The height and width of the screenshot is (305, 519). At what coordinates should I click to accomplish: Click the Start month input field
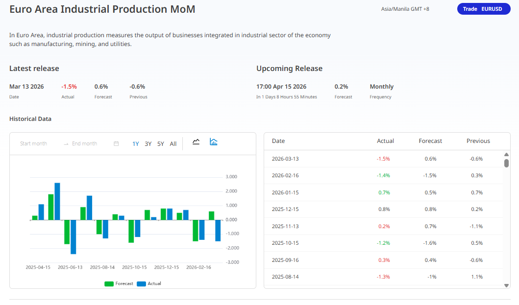(x=34, y=144)
